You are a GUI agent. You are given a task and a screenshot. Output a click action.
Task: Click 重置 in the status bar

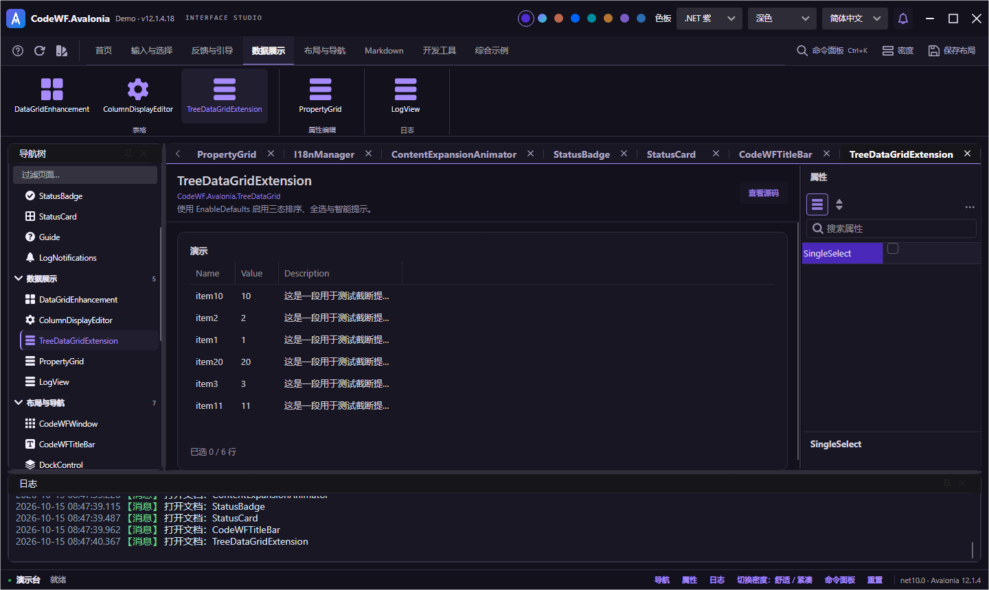click(x=875, y=580)
